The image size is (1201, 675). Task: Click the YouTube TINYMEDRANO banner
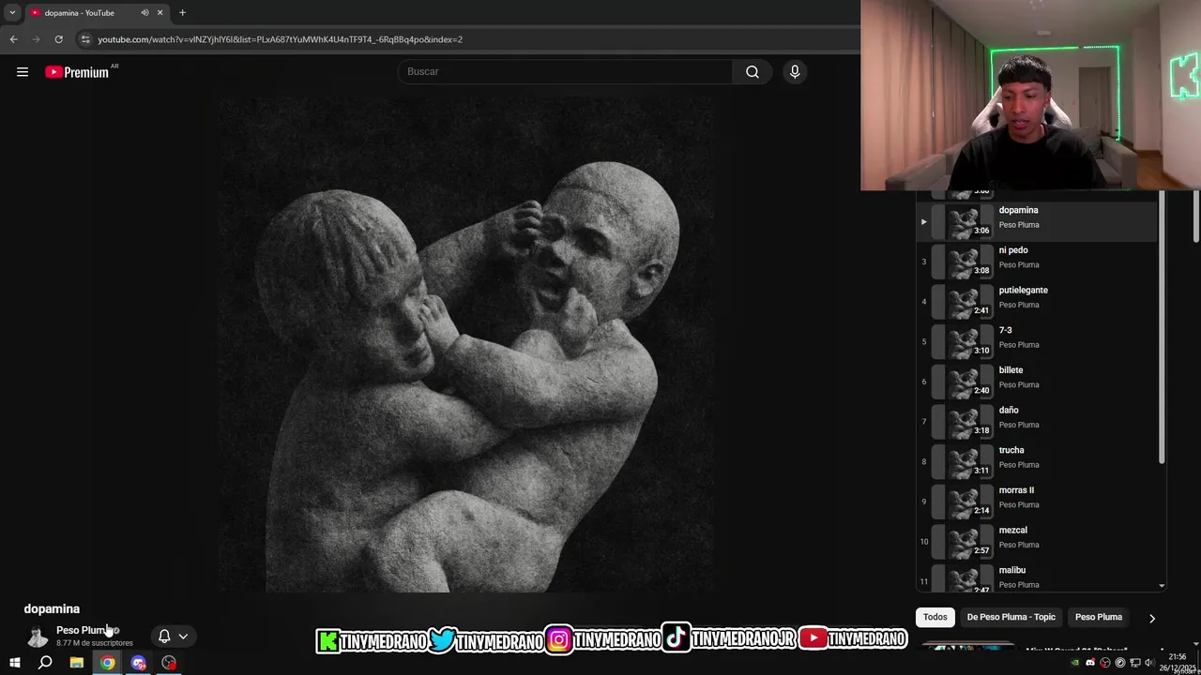[853, 639]
